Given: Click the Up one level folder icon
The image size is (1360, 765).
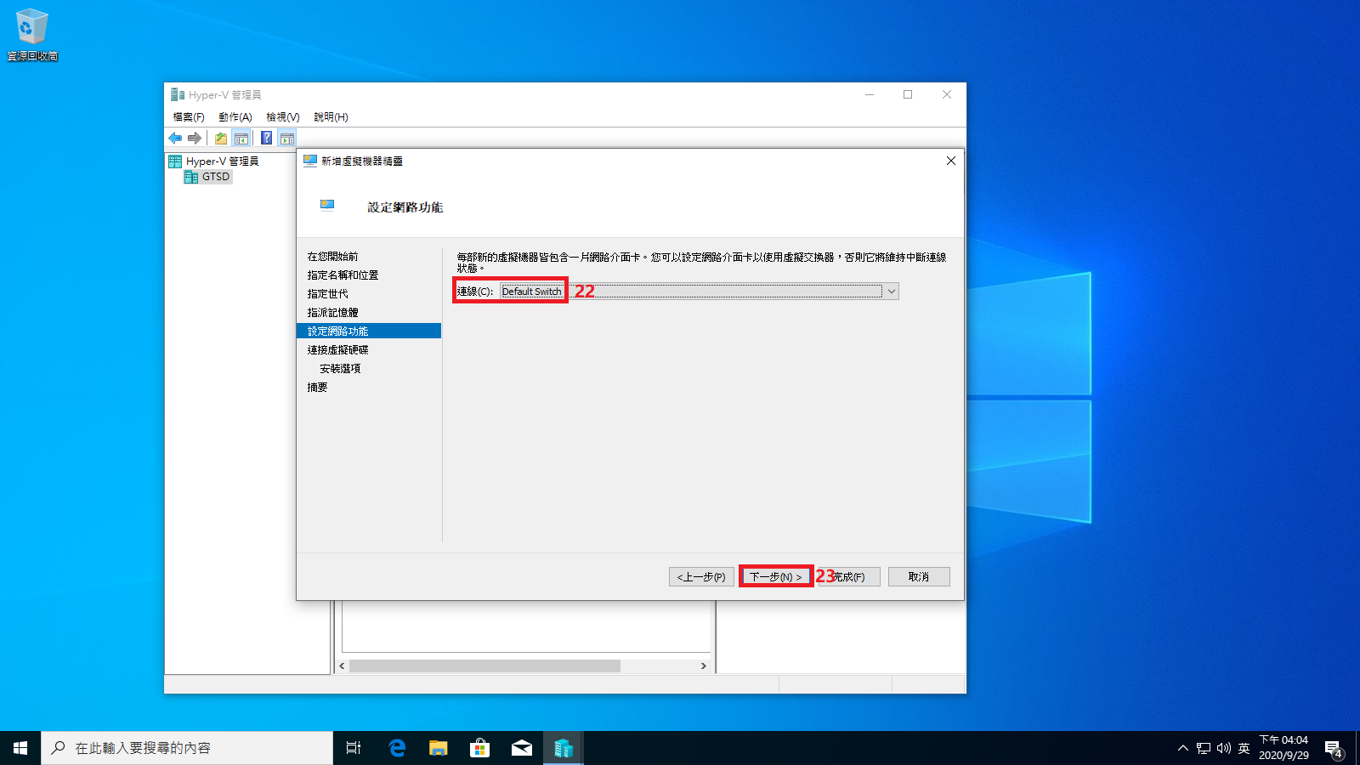Looking at the screenshot, I should 221,138.
